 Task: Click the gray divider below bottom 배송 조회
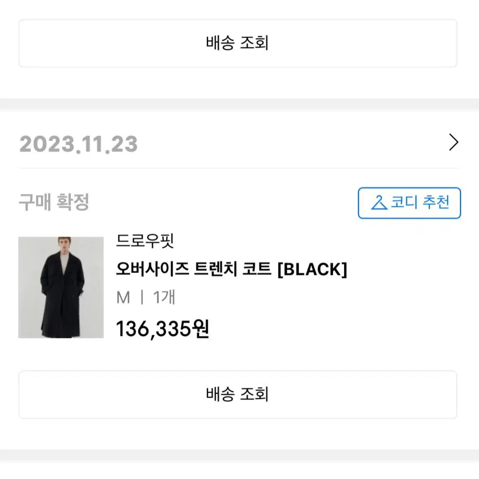point(240,455)
